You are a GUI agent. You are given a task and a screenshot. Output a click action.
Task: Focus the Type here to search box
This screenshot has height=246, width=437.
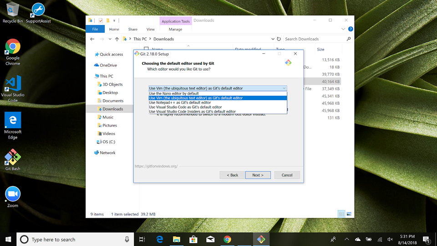pyautogui.click(x=76, y=239)
